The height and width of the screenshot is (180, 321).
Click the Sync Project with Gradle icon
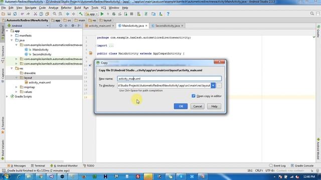point(146,14)
